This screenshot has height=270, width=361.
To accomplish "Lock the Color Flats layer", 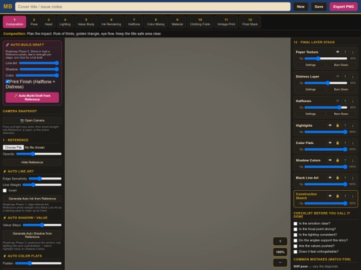I will [x=338, y=143].
